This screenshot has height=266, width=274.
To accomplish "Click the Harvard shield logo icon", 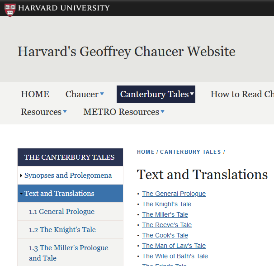I will 10,10.
